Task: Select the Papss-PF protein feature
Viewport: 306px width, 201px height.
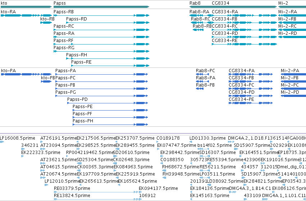Action: pyautogui.click(x=110, y=117)
